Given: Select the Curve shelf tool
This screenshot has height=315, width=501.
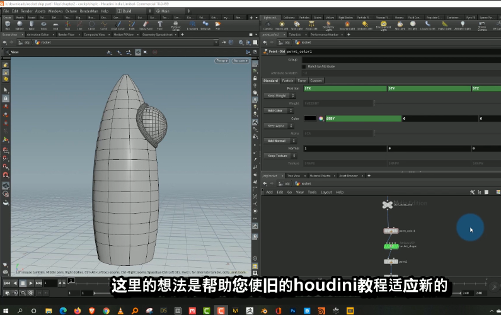Looking at the screenshot, I should pos(103,26).
